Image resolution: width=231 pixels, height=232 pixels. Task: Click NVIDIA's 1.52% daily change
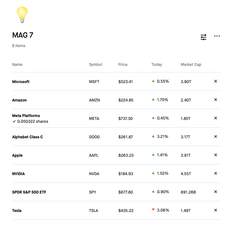[160, 173]
